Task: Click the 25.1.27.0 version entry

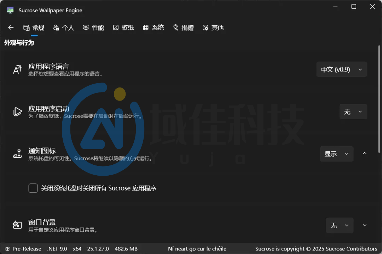Action: (x=98, y=249)
